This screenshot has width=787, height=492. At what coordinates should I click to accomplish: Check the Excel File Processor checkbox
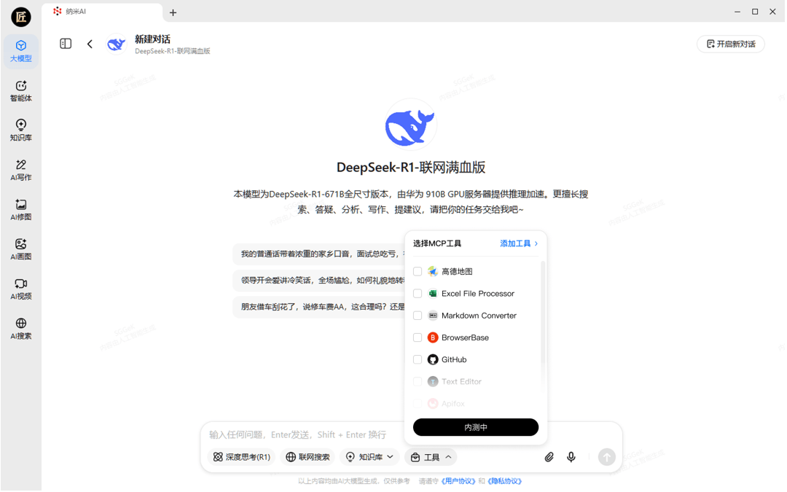(418, 294)
